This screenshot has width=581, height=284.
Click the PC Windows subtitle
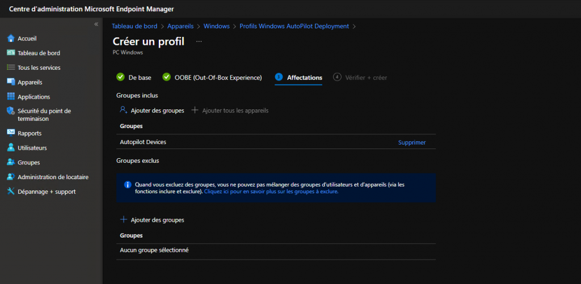(128, 53)
